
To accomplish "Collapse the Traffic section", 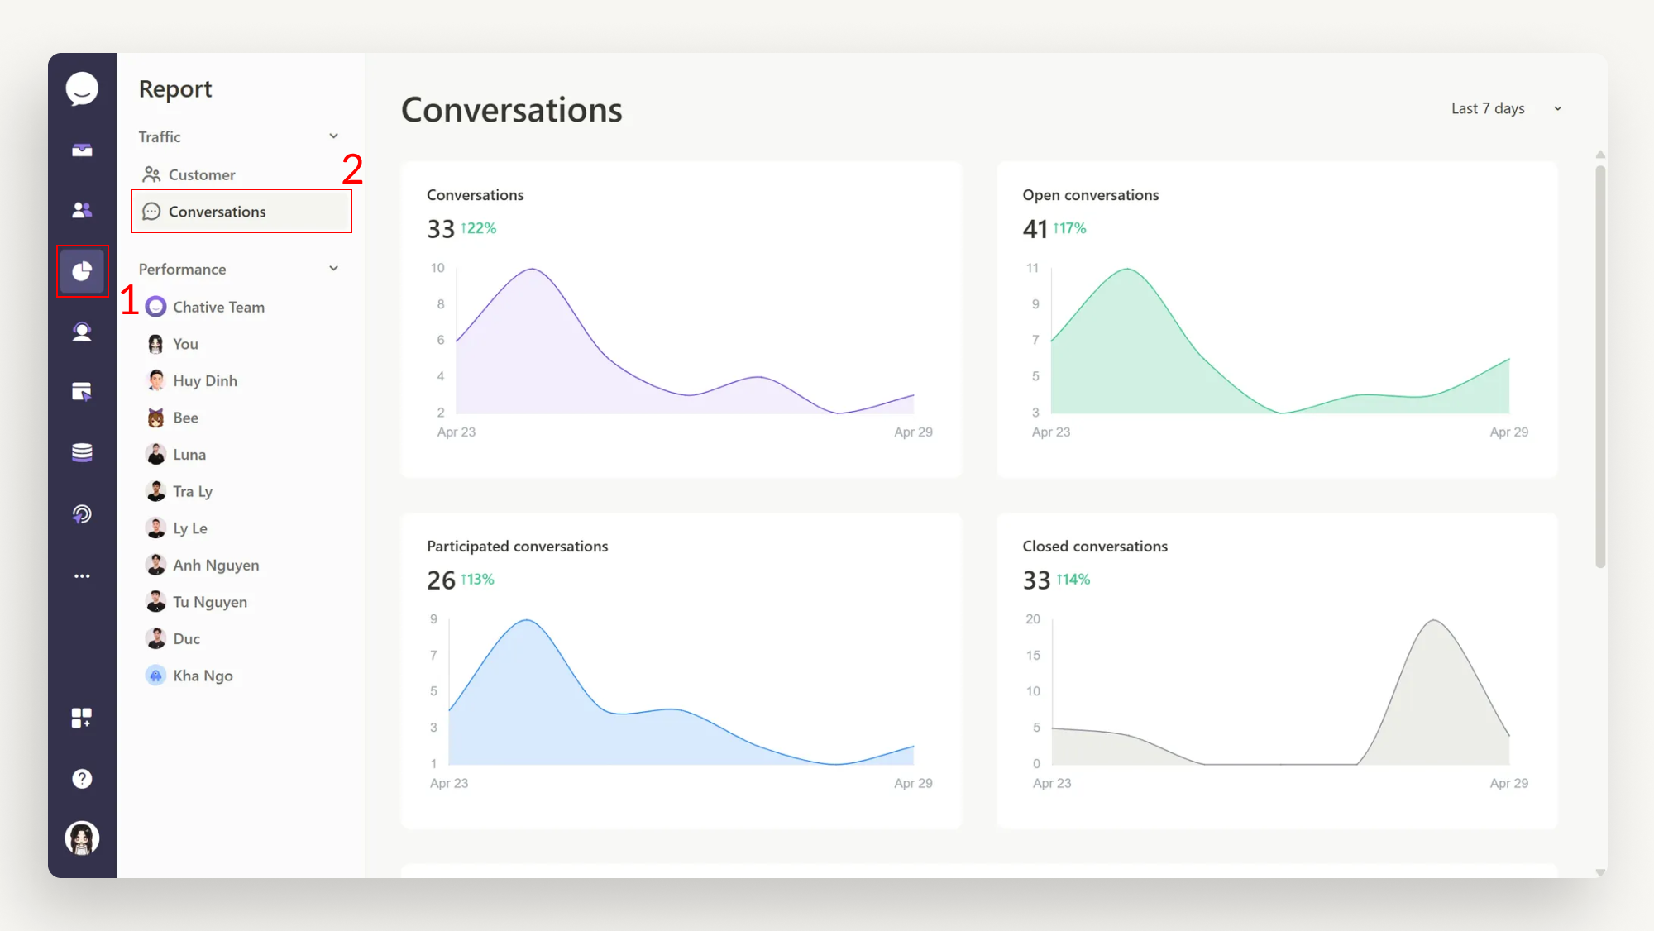I will tap(333, 136).
